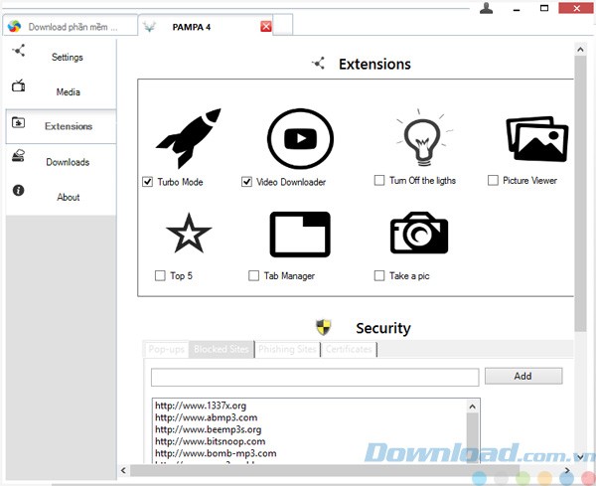
Task: Open the Settings section in sidebar
Action: [67, 58]
